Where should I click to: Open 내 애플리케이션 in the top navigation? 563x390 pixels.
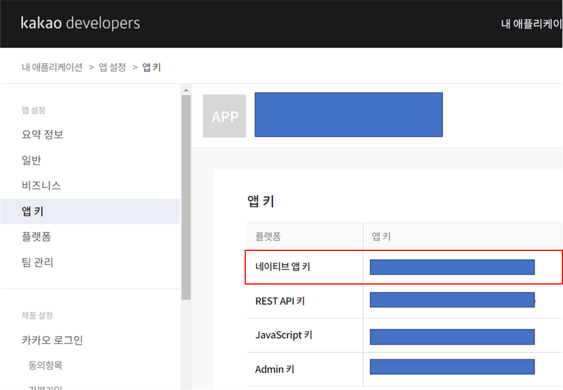532,24
